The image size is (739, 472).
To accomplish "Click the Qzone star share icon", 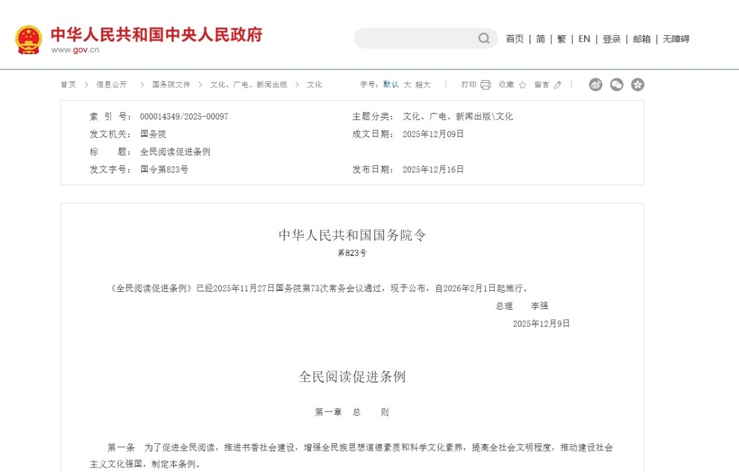I will click(x=637, y=84).
